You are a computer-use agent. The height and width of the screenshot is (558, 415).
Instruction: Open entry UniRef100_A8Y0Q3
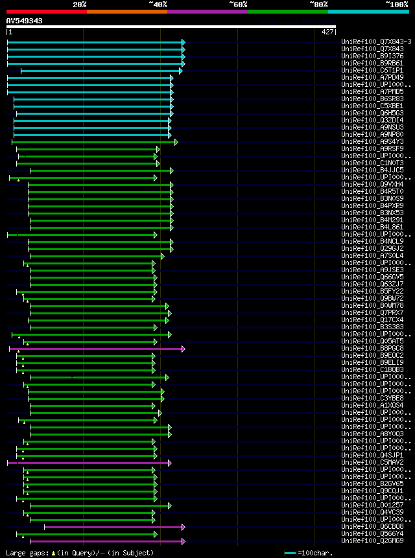click(x=372, y=434)
